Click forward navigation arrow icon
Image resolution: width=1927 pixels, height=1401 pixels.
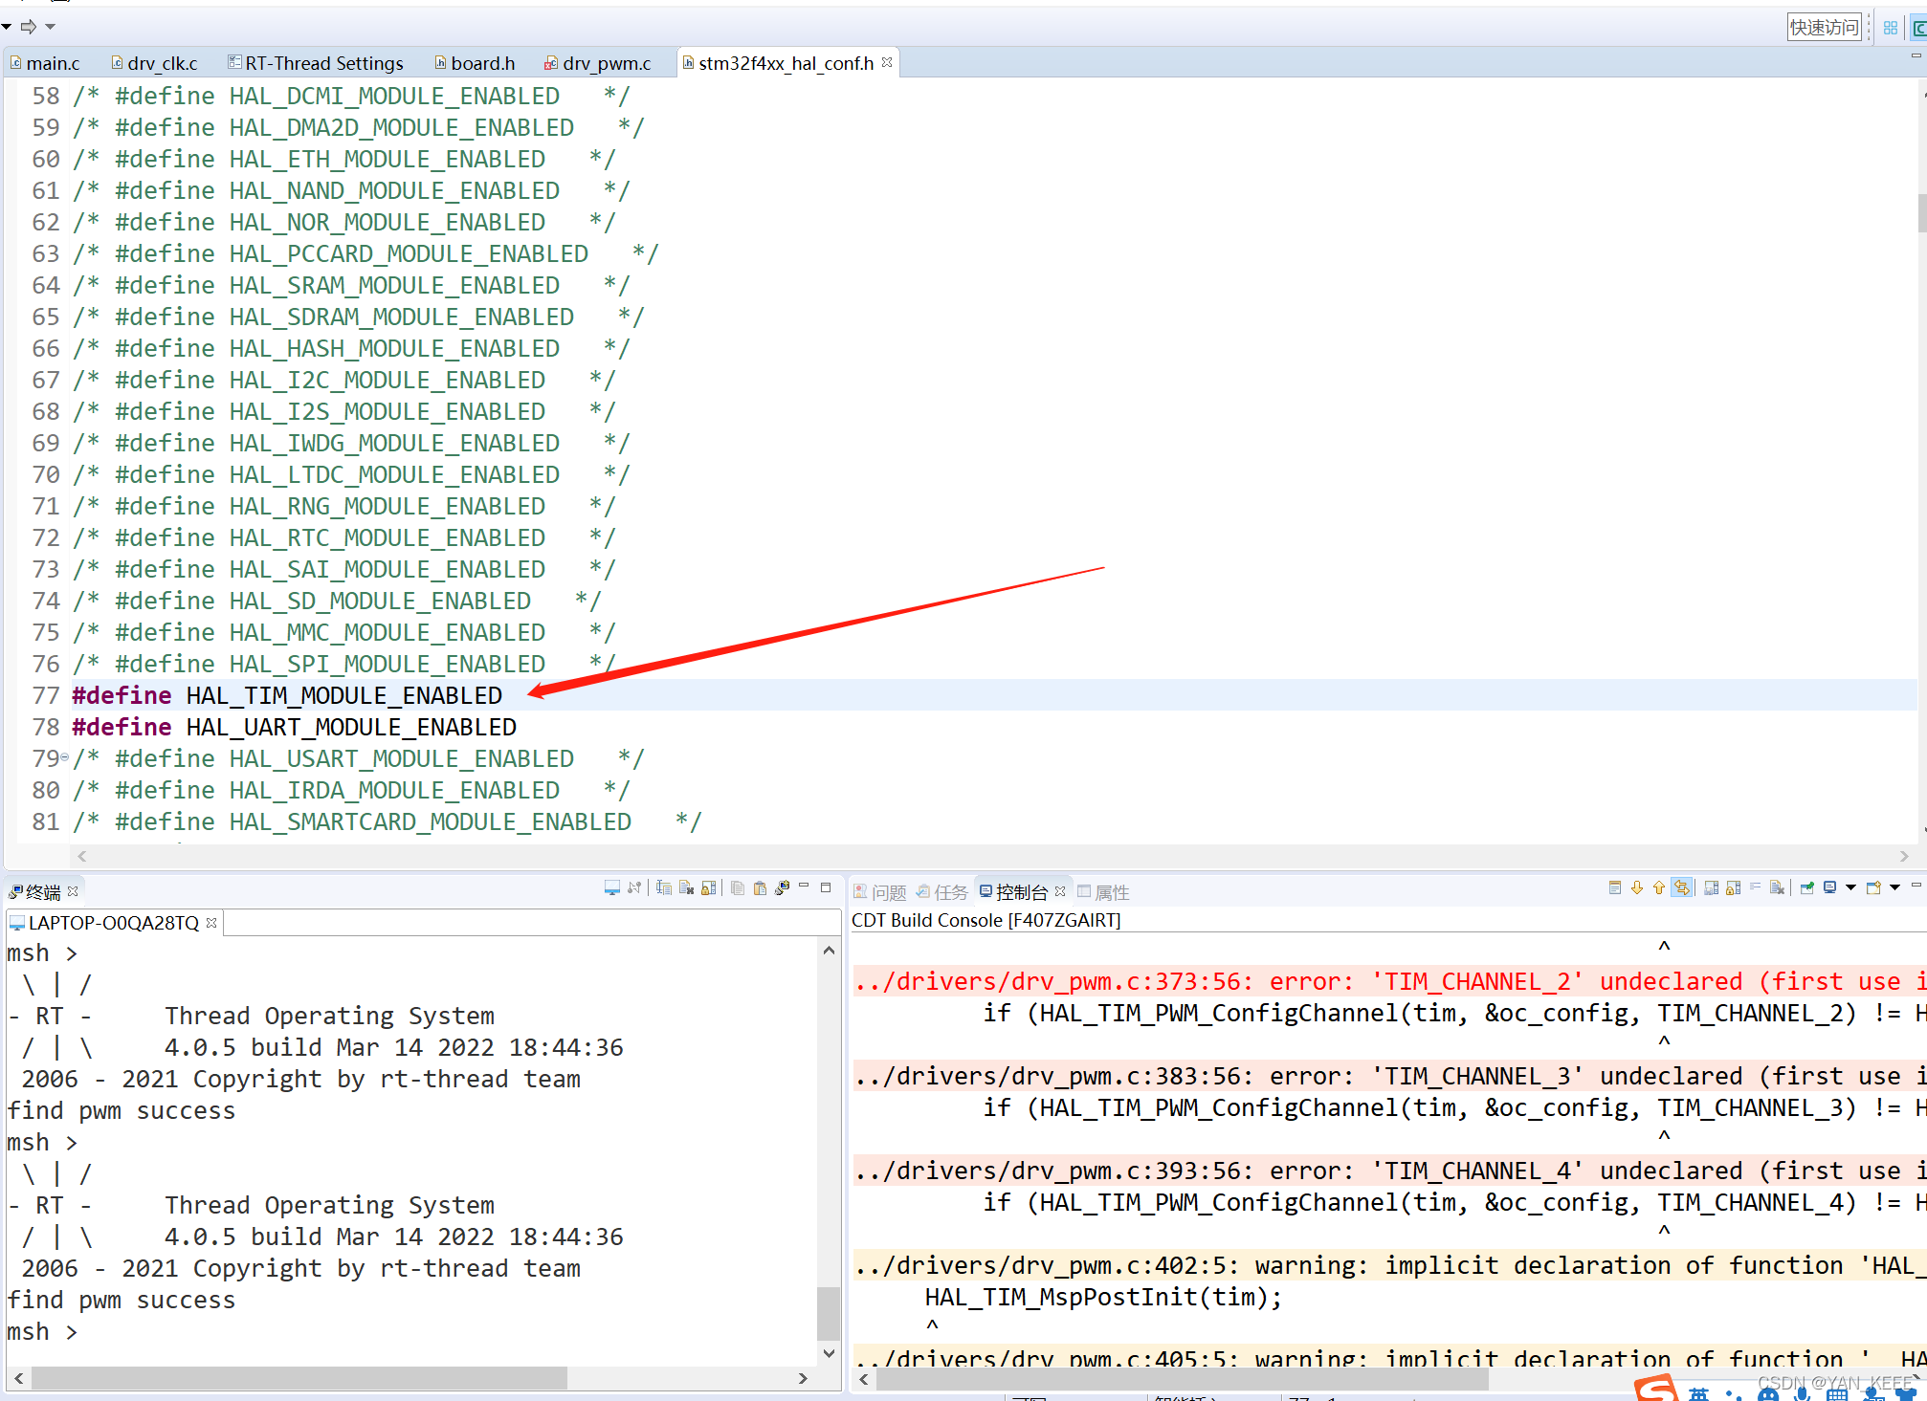pos(29,27)
